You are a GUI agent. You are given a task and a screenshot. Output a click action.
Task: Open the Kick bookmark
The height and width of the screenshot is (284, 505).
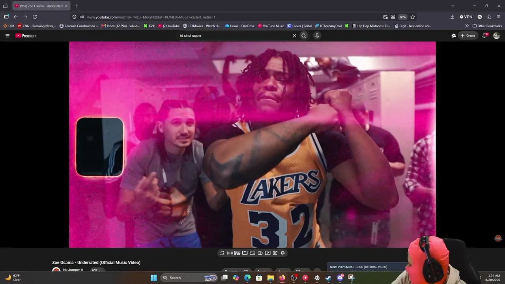point(149,26)
